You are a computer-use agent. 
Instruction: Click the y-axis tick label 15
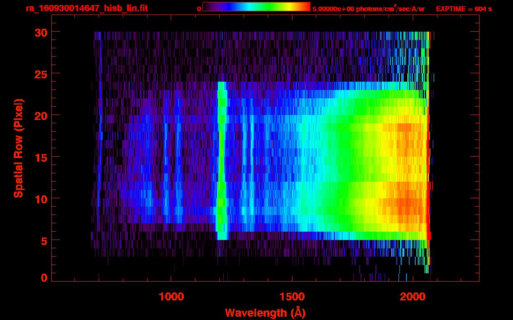(41, 157)
